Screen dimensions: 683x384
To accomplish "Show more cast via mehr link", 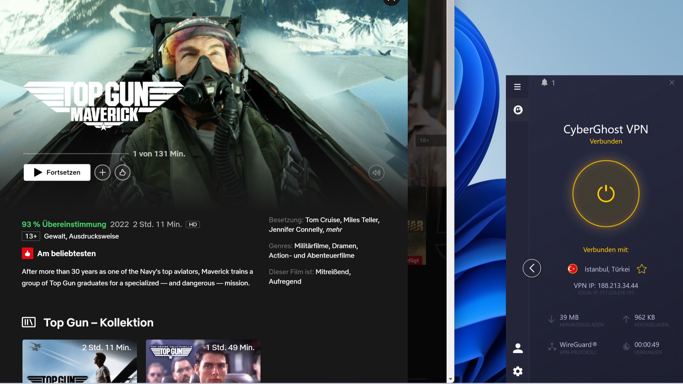I will pos(334,229).
